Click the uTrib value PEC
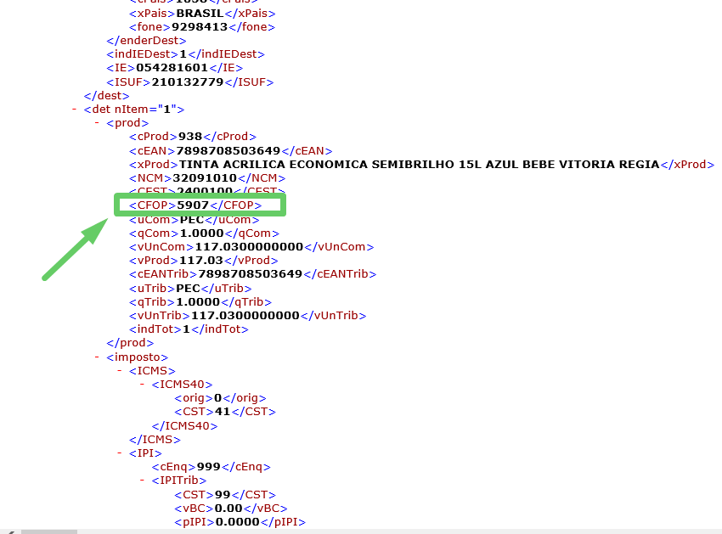Image resolution: width=722 pixels, height=534 pixels. [188, 288]
